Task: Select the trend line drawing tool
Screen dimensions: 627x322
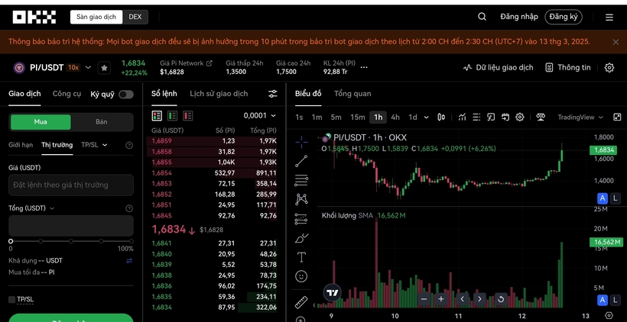Action: click(301, 161)
